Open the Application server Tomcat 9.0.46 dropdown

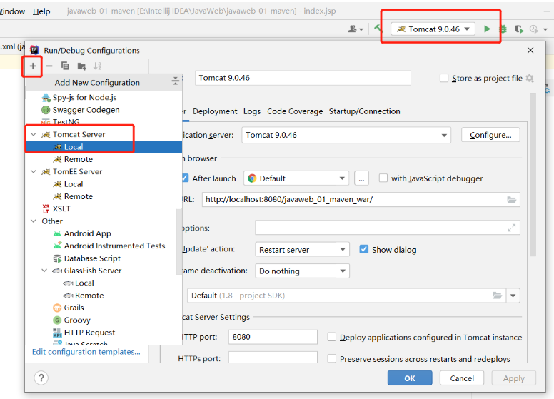click(346, 135)
